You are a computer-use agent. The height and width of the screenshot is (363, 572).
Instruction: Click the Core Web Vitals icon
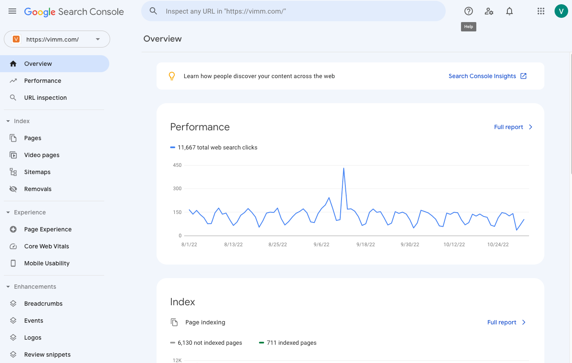13,246
